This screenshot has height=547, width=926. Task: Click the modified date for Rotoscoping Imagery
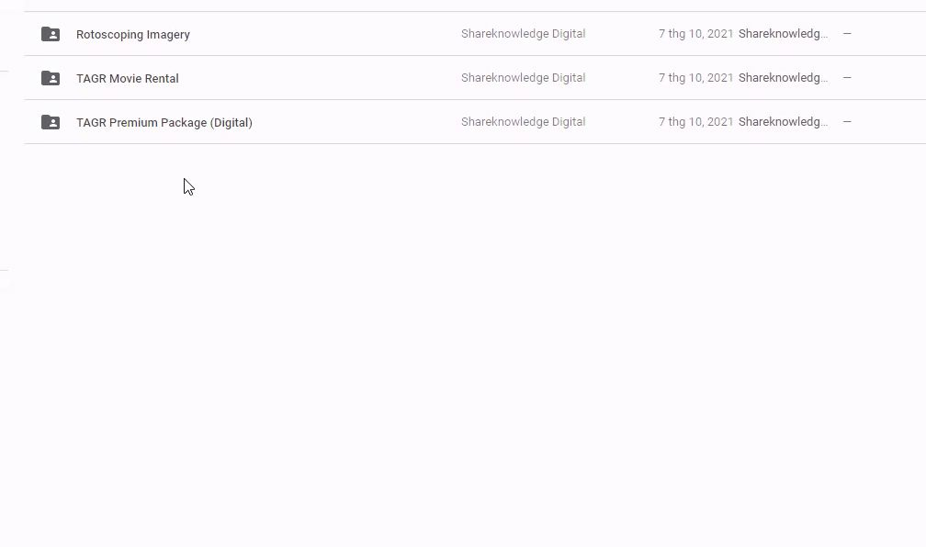pos(695,34)
